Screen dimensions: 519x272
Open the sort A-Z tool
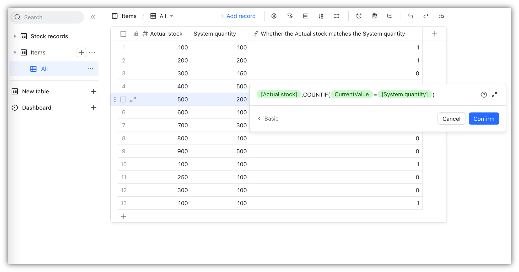321,16
